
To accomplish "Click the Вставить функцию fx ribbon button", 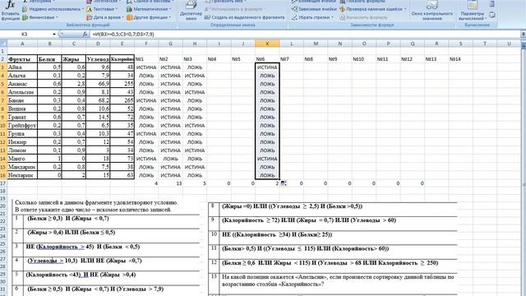I will tap(10, 11).
